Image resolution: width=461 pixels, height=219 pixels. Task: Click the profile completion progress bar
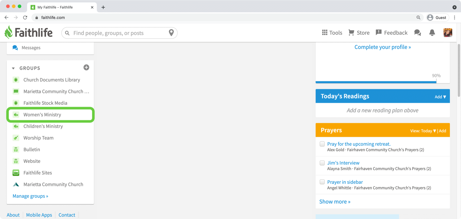pos(383,82)
